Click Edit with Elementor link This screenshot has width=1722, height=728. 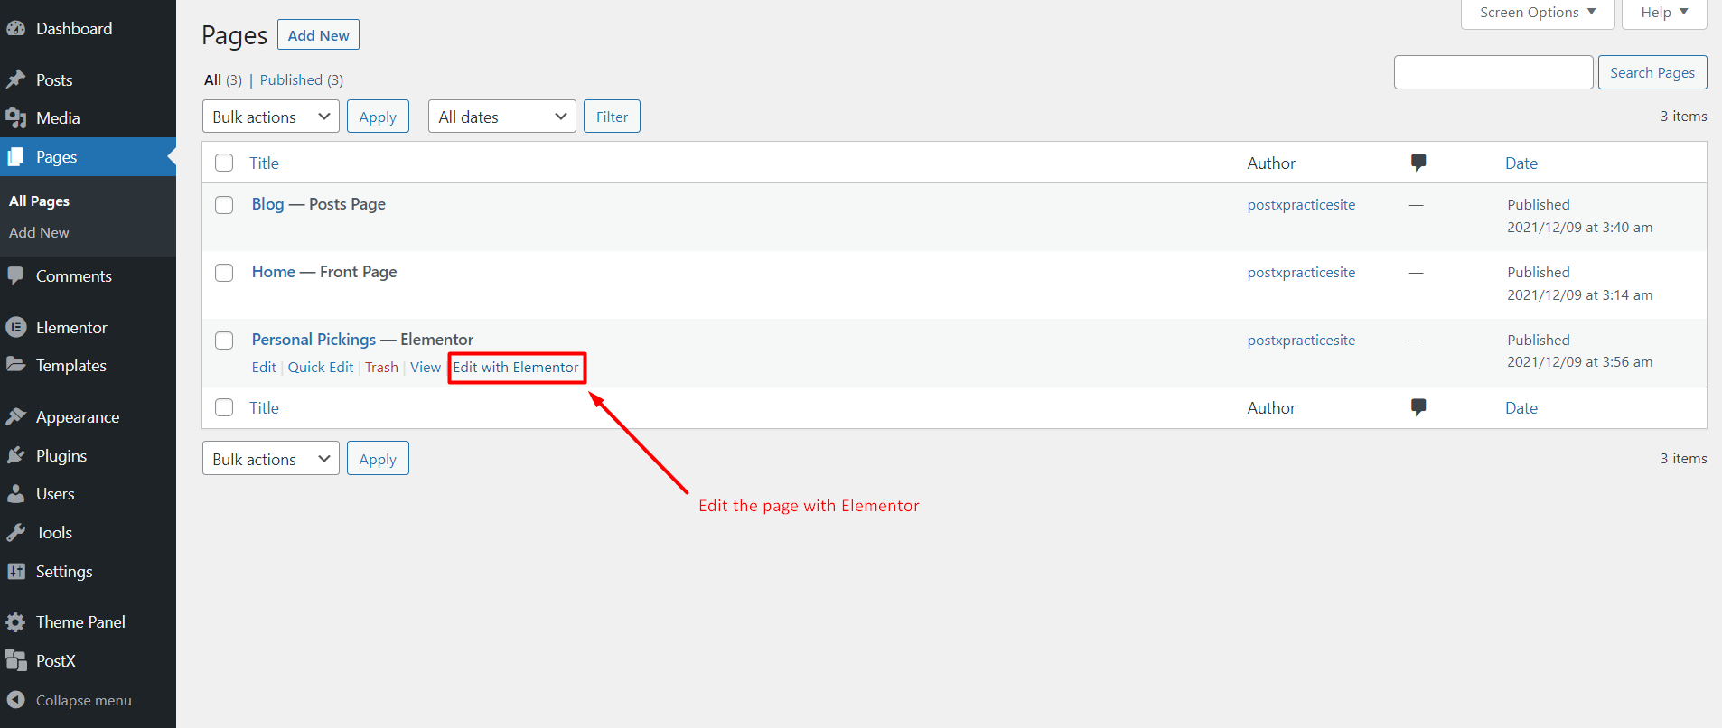[x=516, y=368]
